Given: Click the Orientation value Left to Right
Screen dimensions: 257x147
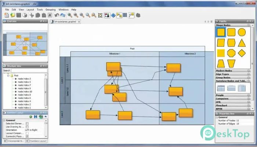Looking at the screenshot, I should click(x=31, y=130).
